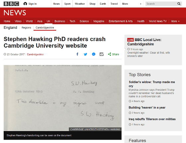Expand the top bar More dropdown arrow
Viewport: 186px width, 143px height.
140,4
